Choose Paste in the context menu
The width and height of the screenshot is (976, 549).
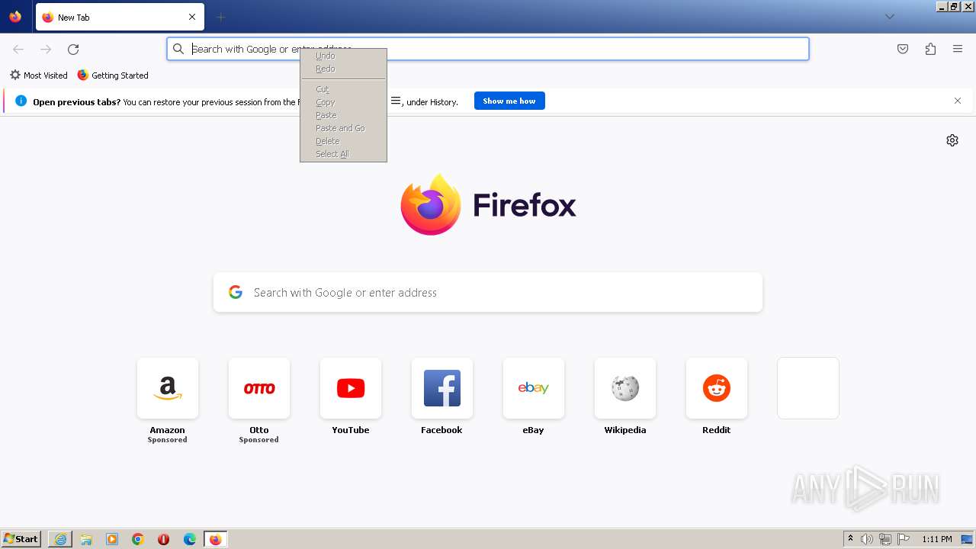[x=343, y=115]
